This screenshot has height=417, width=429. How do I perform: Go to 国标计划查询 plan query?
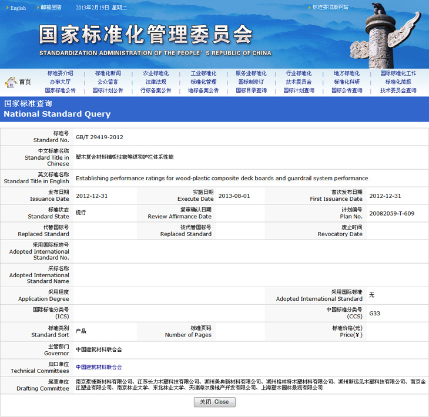299,91
